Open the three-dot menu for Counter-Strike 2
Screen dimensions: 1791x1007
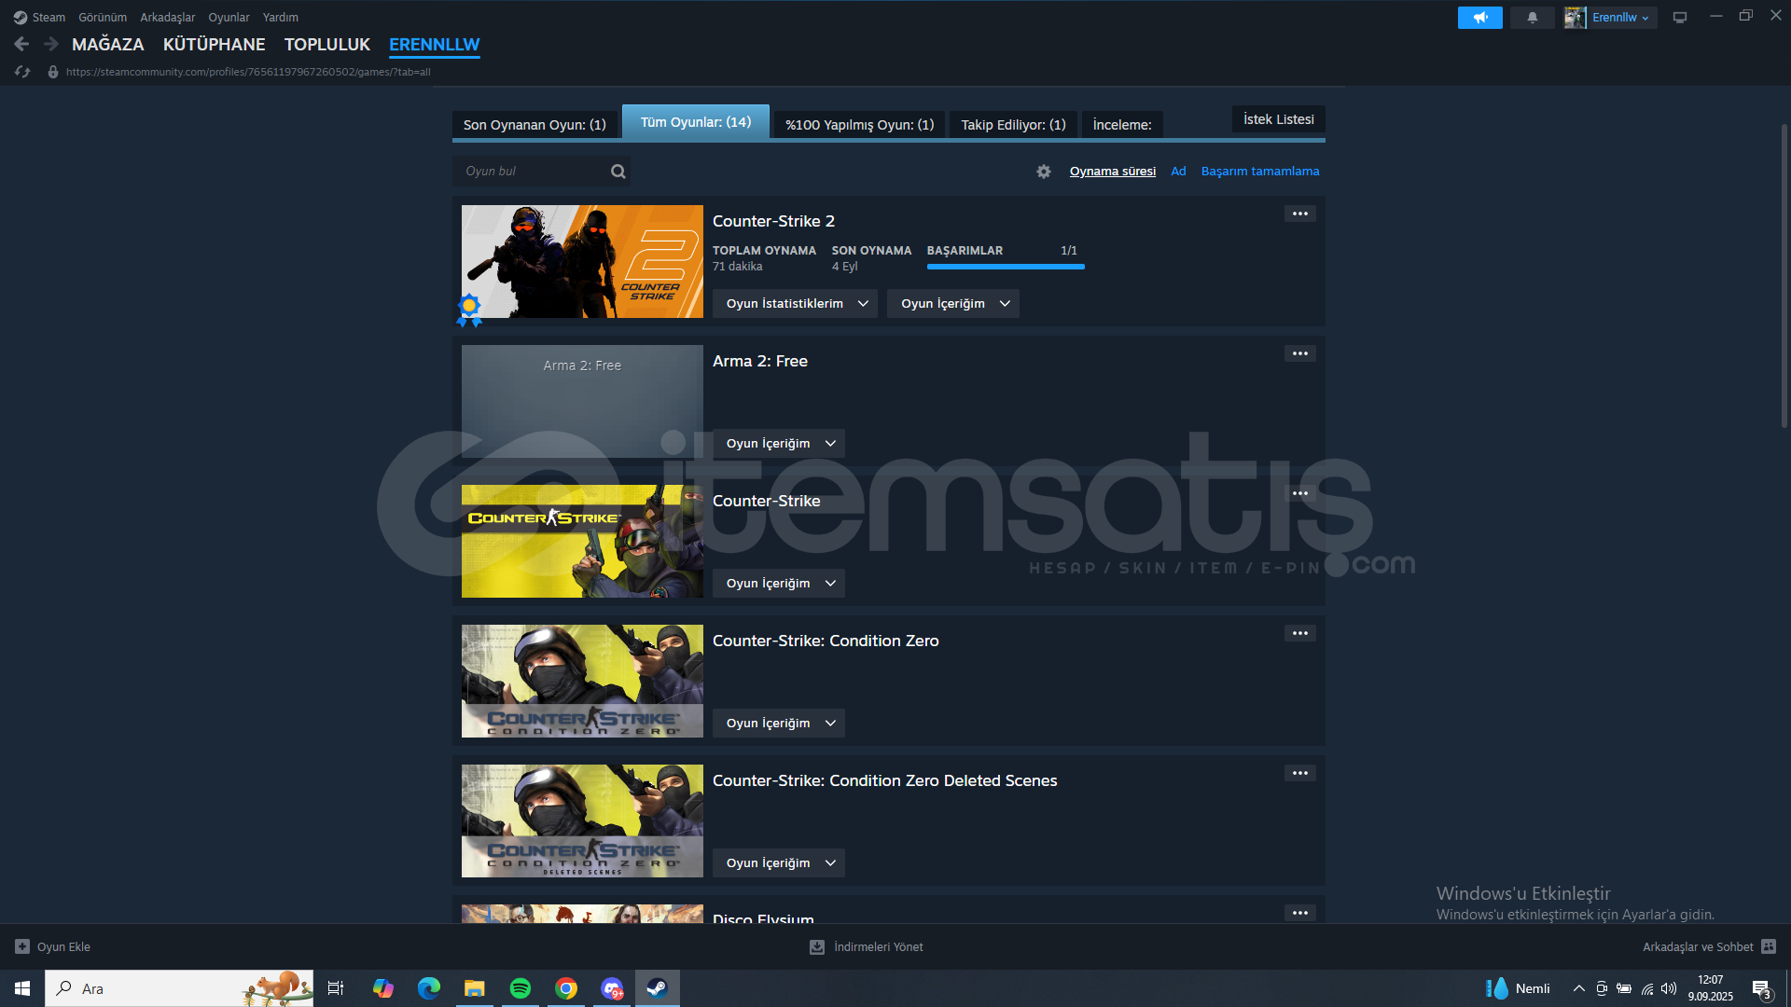[x=1299, y=214]
